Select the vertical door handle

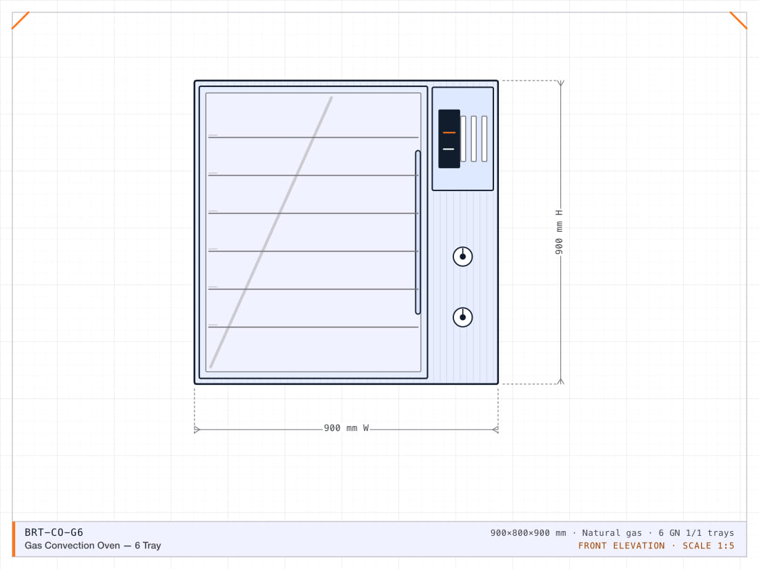tap(417, 232)
